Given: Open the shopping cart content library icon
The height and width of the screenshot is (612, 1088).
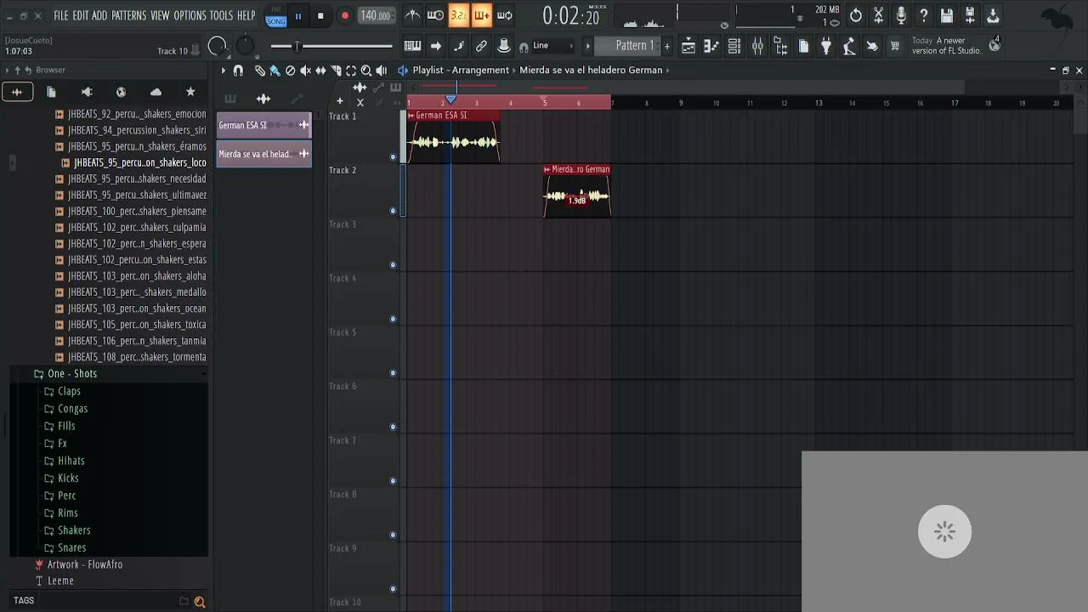Looking at the screenshot, I should pyautogui.click(x=894, y=47).
